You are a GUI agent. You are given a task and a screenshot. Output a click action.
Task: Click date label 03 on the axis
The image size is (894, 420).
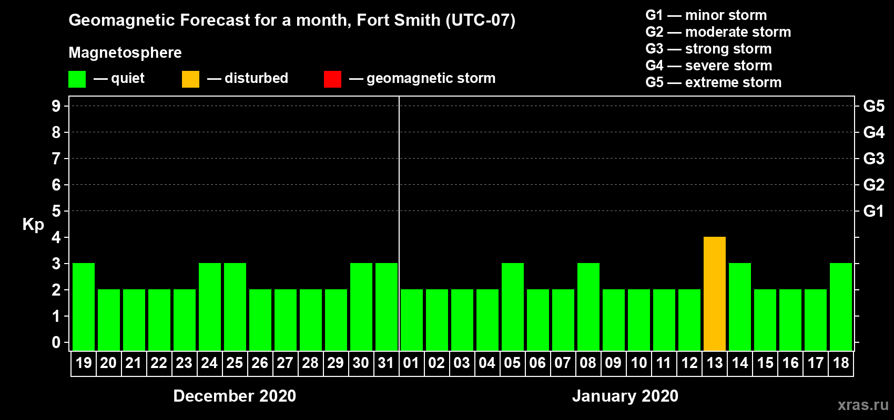click(x=462, y=363)
